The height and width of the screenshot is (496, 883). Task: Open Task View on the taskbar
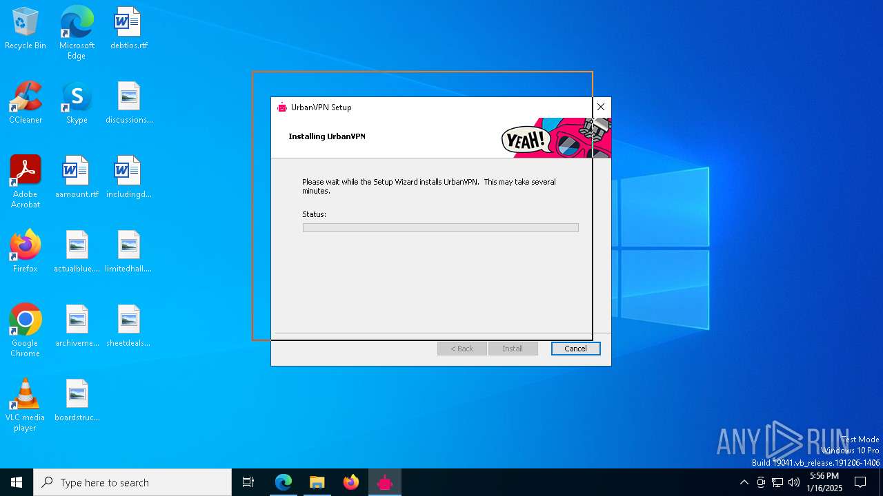click(248, 482)
